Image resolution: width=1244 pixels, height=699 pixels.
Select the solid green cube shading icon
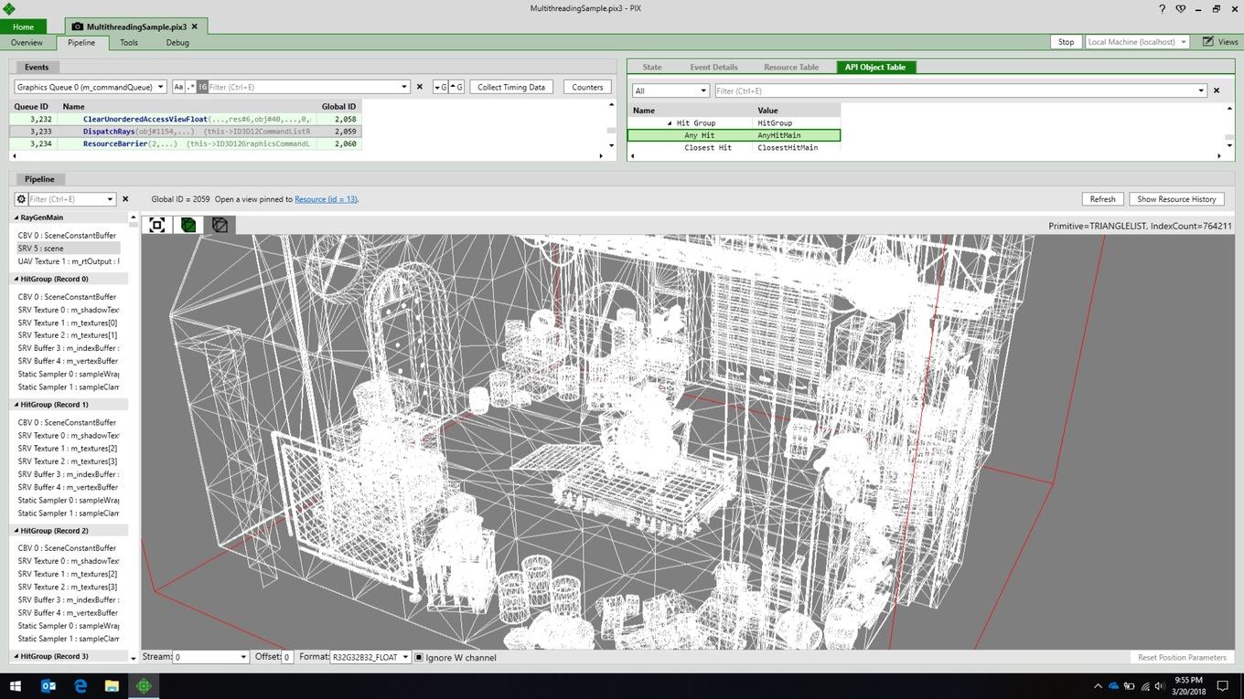click(188, 225)
